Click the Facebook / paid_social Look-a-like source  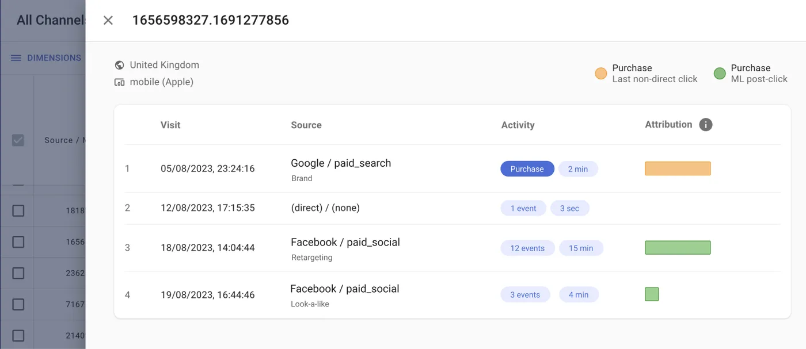(345, 289)
